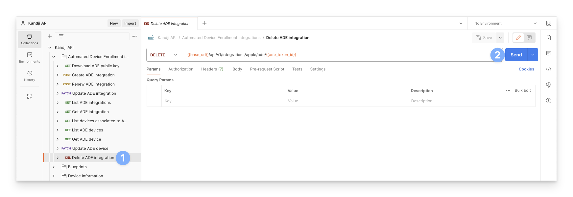The height and width of the screenshot is (197, 573).
Task: Open the Save options dropdown arrow
Action: (500, 38)
